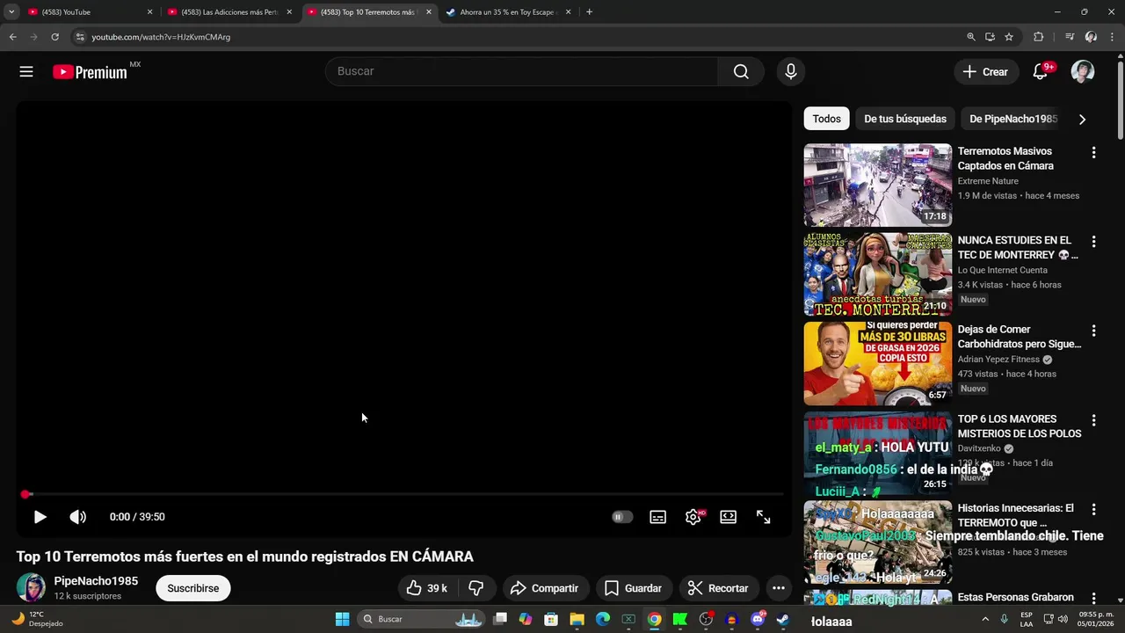Open the YouTube hamburger guide menu
Image resolution: width=1125 pixels, height=633 pixels.
(26, 72)
